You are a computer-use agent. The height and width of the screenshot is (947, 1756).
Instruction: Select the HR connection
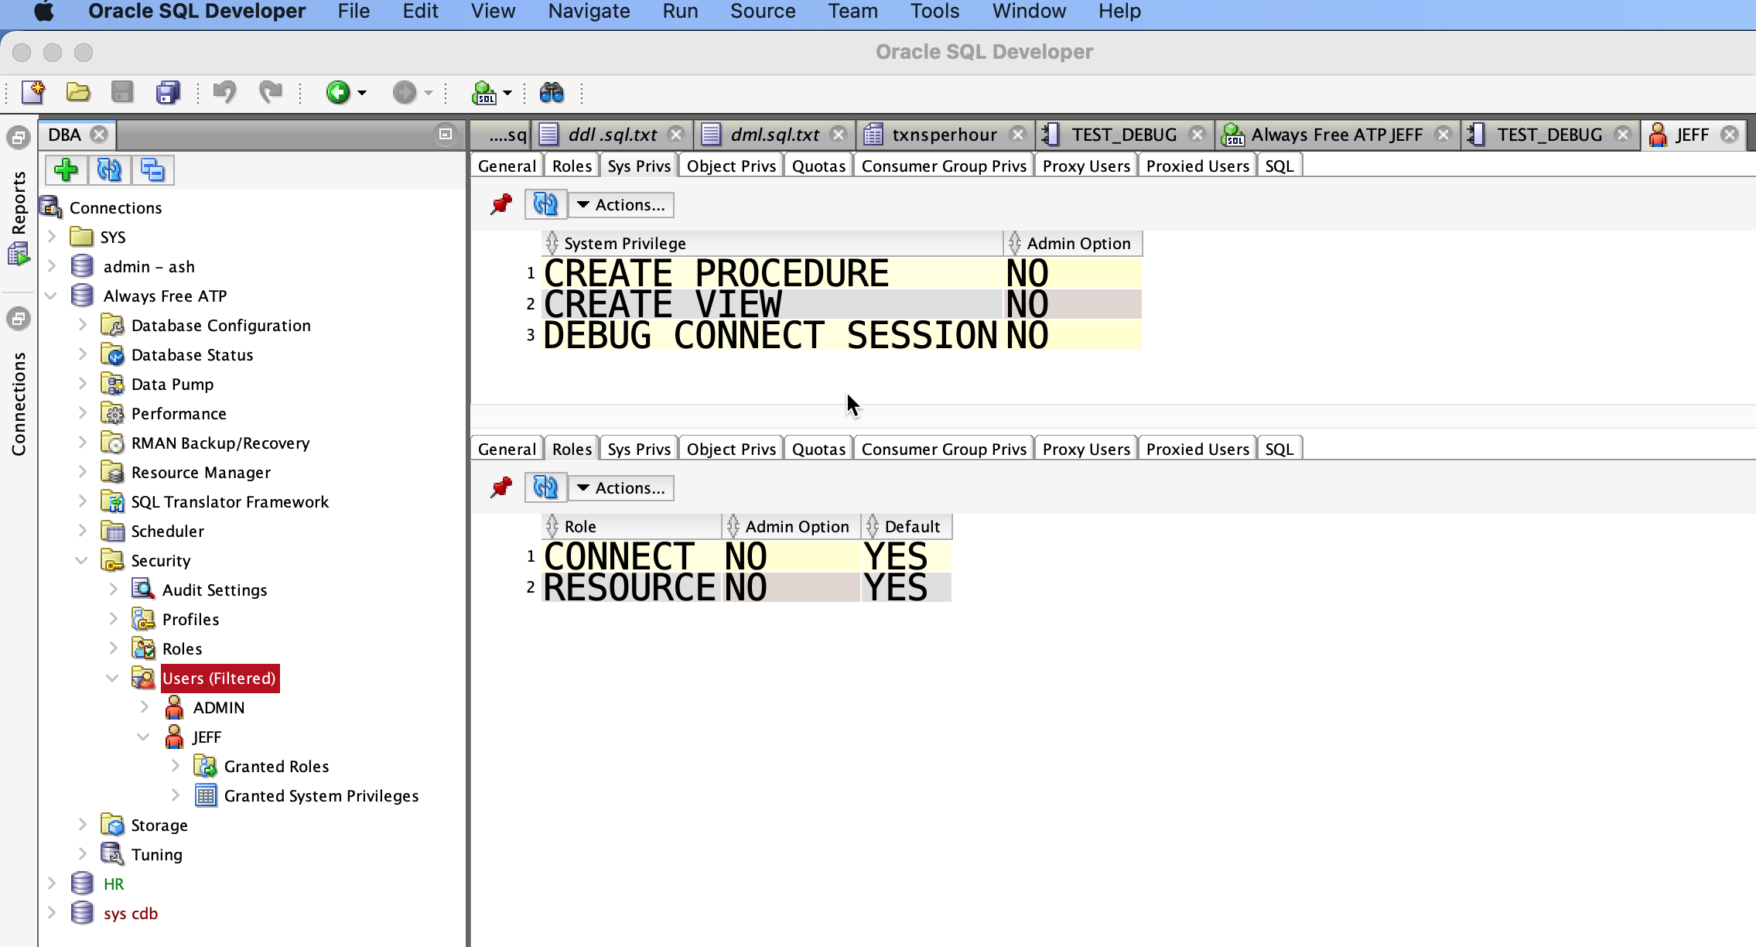coord(113,884)
